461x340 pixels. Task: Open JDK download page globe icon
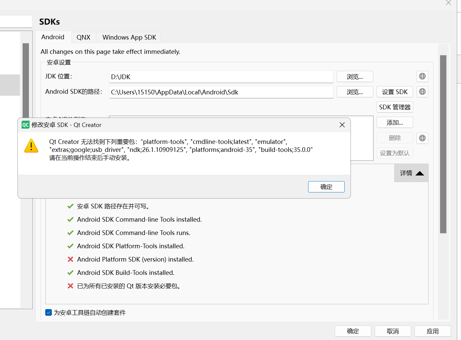422,76
